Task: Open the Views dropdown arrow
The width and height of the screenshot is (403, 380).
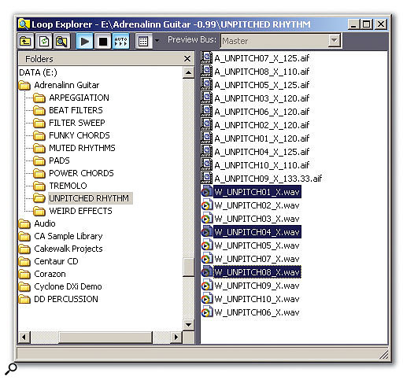Action: click(x=157, y=41)
